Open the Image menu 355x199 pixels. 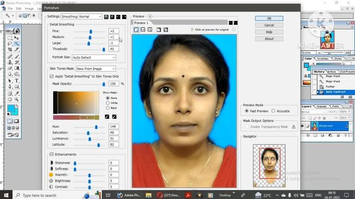[x=29, y=9]
